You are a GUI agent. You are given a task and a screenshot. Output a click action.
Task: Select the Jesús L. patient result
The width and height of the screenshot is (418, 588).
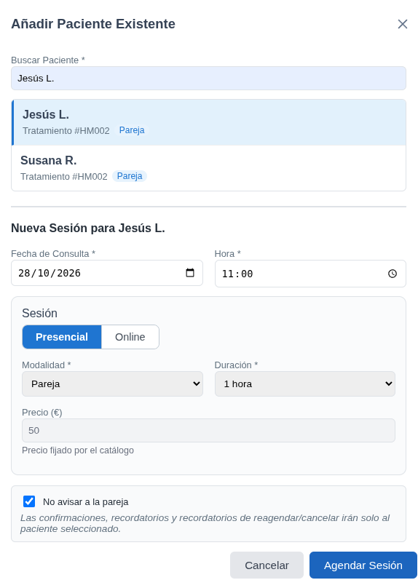pos(208,122)
